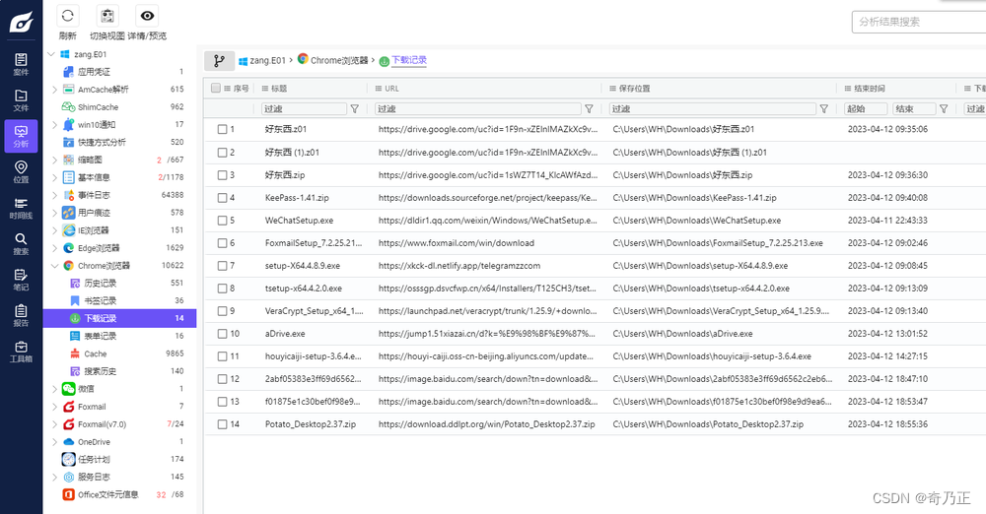Click filter funnel icon for end time column
This screenshot has width=986, height=514.
(944, 108)
